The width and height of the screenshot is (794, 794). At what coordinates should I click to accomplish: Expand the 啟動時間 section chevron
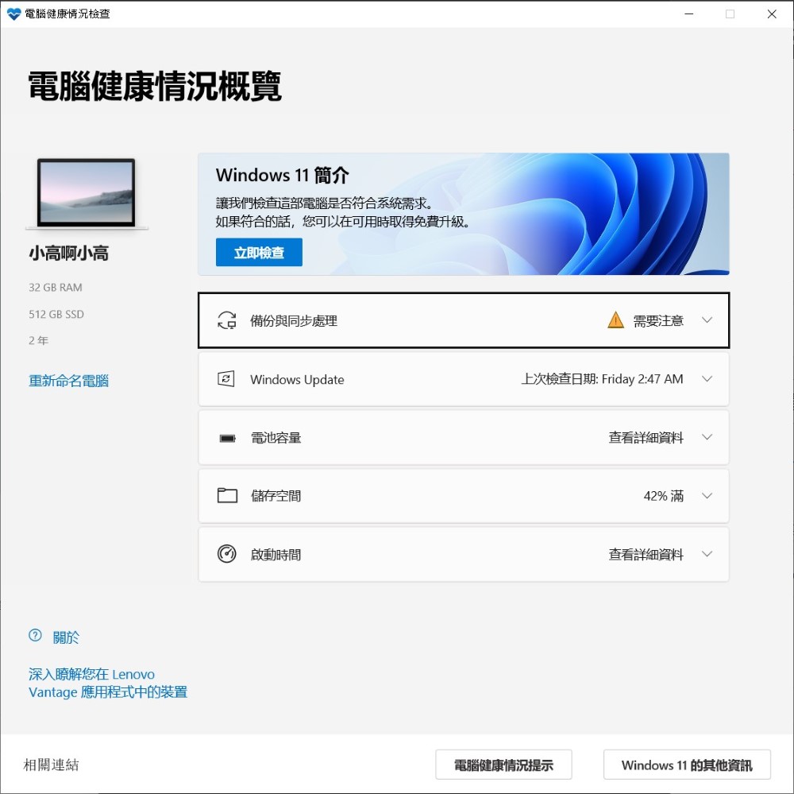tap(707, 554)
